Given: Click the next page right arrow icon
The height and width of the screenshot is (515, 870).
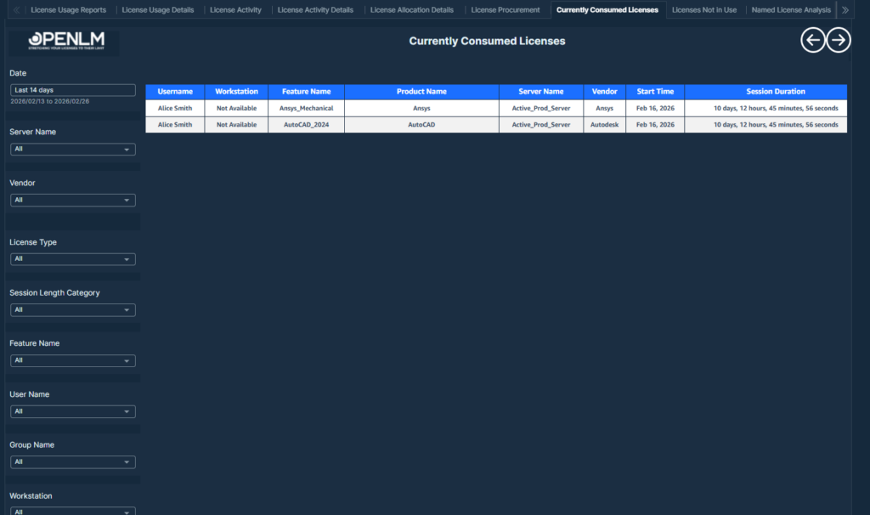Looking at the screenshot, I should [x=839, y=40].
